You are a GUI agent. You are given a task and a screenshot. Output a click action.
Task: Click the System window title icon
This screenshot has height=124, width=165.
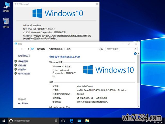coord(16,44)
